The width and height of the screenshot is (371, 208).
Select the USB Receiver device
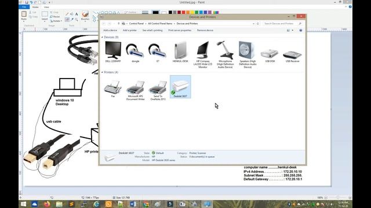pos(292,55)
